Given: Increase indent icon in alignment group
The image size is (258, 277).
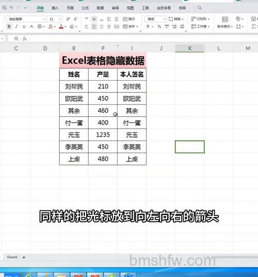Looking at the screenshot, I should point(117,19).
